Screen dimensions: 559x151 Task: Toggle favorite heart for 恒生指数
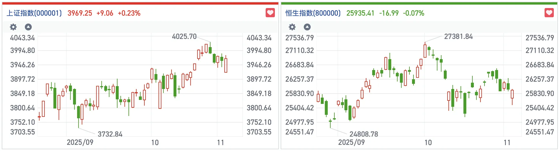point(549,13)
